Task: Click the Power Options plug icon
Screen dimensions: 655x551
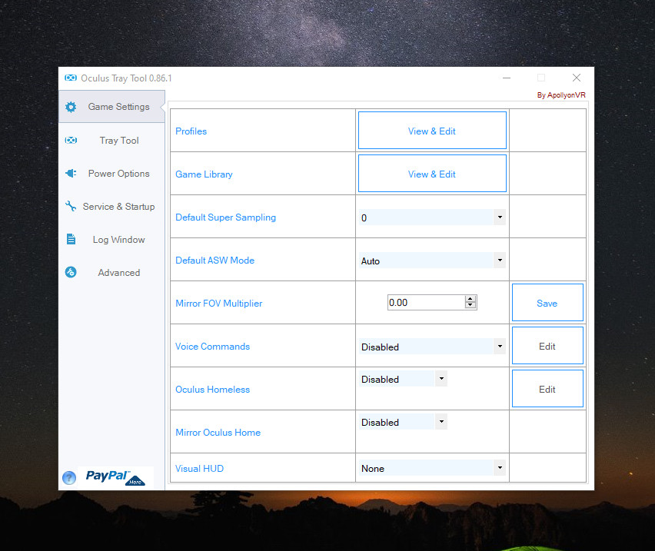Action: click(x=71, y=173)
